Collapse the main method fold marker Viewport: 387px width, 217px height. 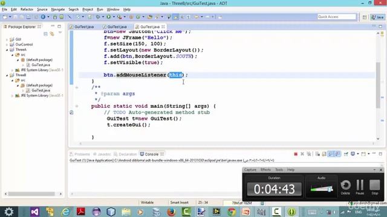tap(77, 106)
